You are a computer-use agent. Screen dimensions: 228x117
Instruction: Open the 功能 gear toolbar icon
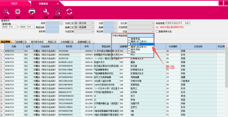pos(18,12)
